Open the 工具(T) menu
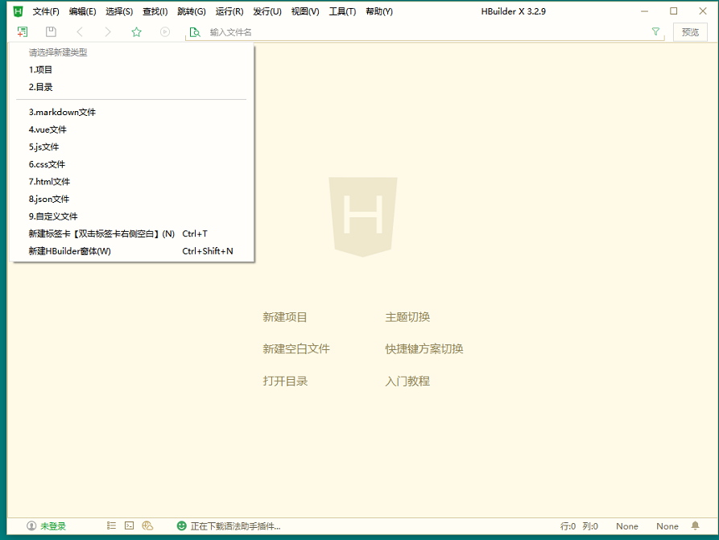 point(342,11)
